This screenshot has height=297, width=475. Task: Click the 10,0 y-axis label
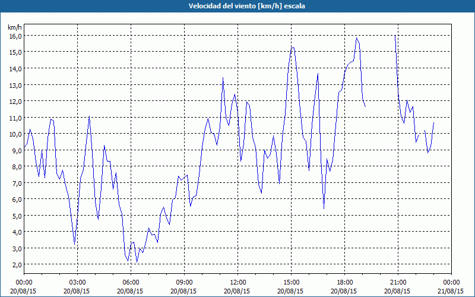coord(15,134)
